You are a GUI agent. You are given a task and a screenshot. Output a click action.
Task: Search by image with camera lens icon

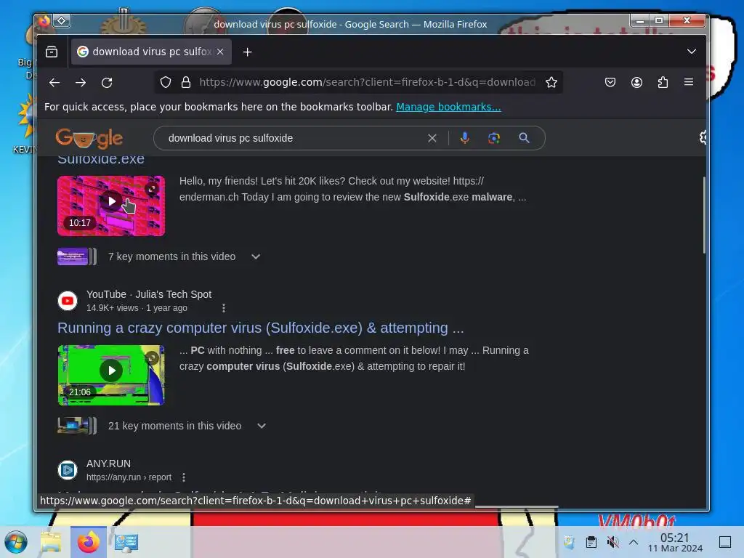point(494,138)
